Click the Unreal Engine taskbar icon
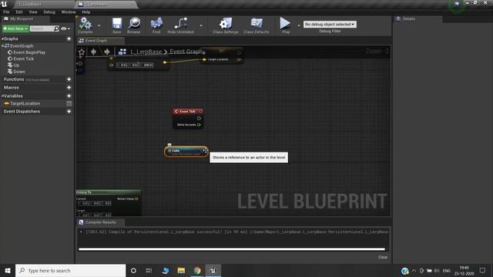Screen dimensions: 493x277 click(213, 270)
